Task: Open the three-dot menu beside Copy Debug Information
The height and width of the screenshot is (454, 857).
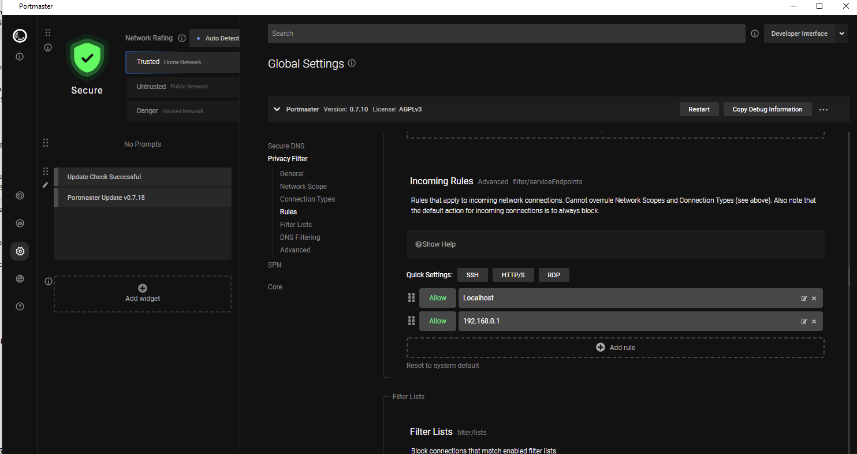Action: tap(824, 109)
